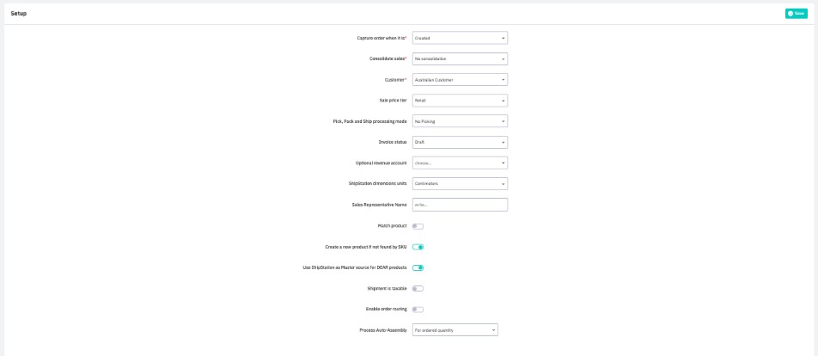Click the Sales Representative Name input field
The width and height of the screenshot is (818, 356).
point(460,205)
